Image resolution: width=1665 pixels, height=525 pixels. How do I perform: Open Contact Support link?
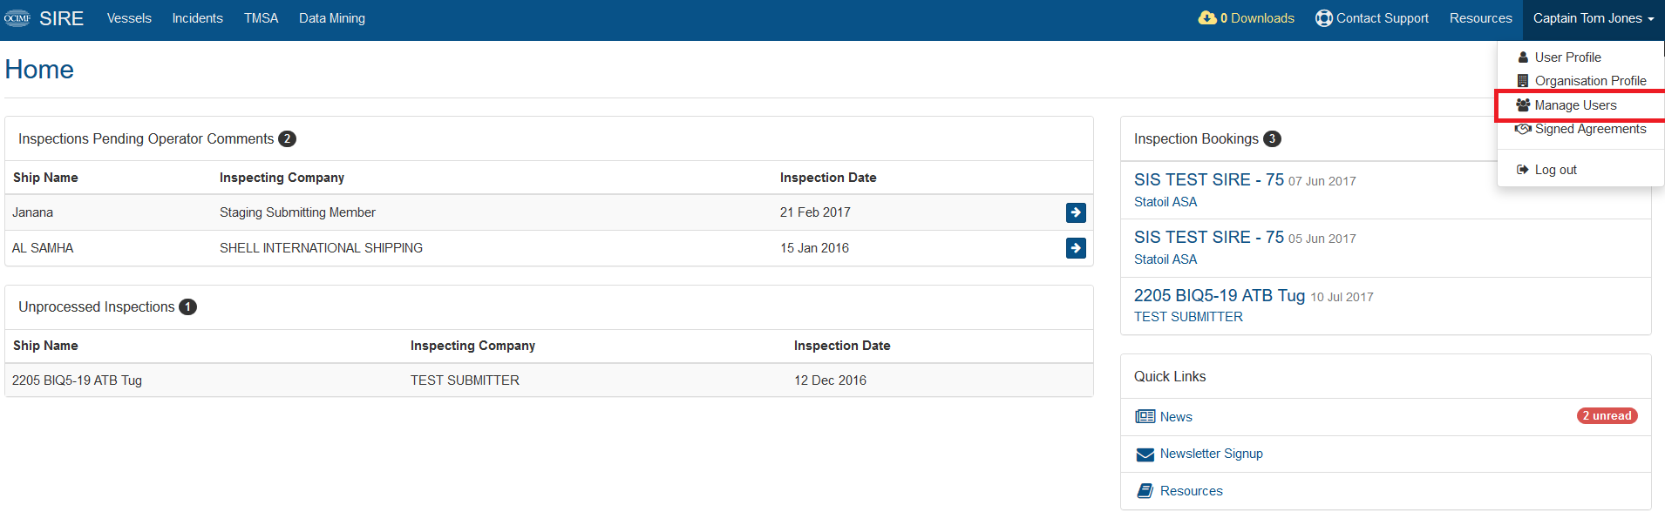[1372, 18]
